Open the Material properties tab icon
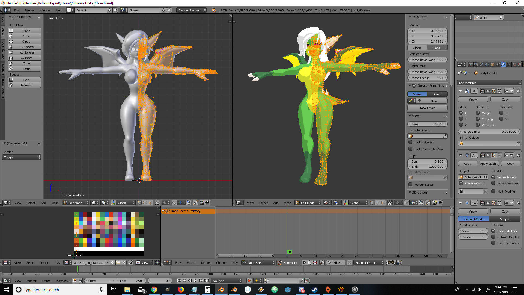 point(514,65)
